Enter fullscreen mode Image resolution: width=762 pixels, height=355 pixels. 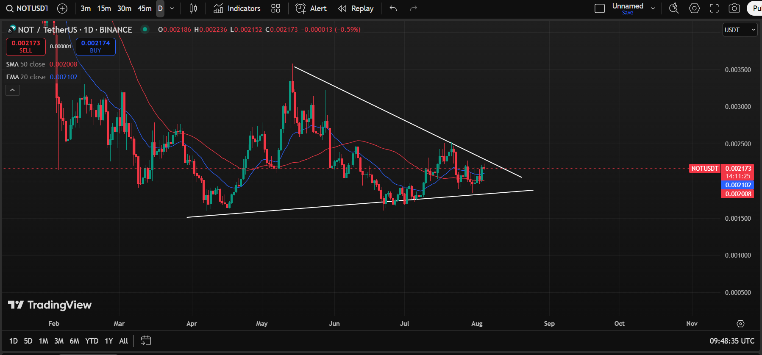click(715, 8)
